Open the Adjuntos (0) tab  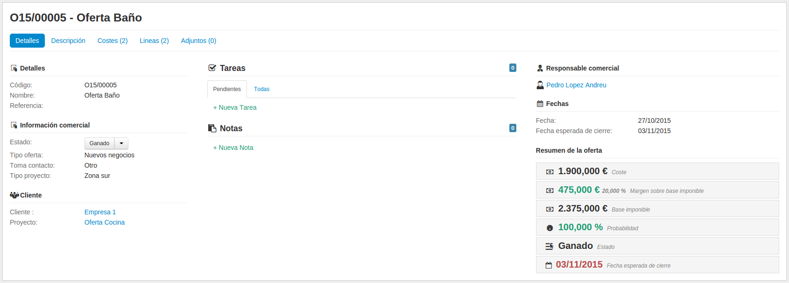(x=198, y=41)
